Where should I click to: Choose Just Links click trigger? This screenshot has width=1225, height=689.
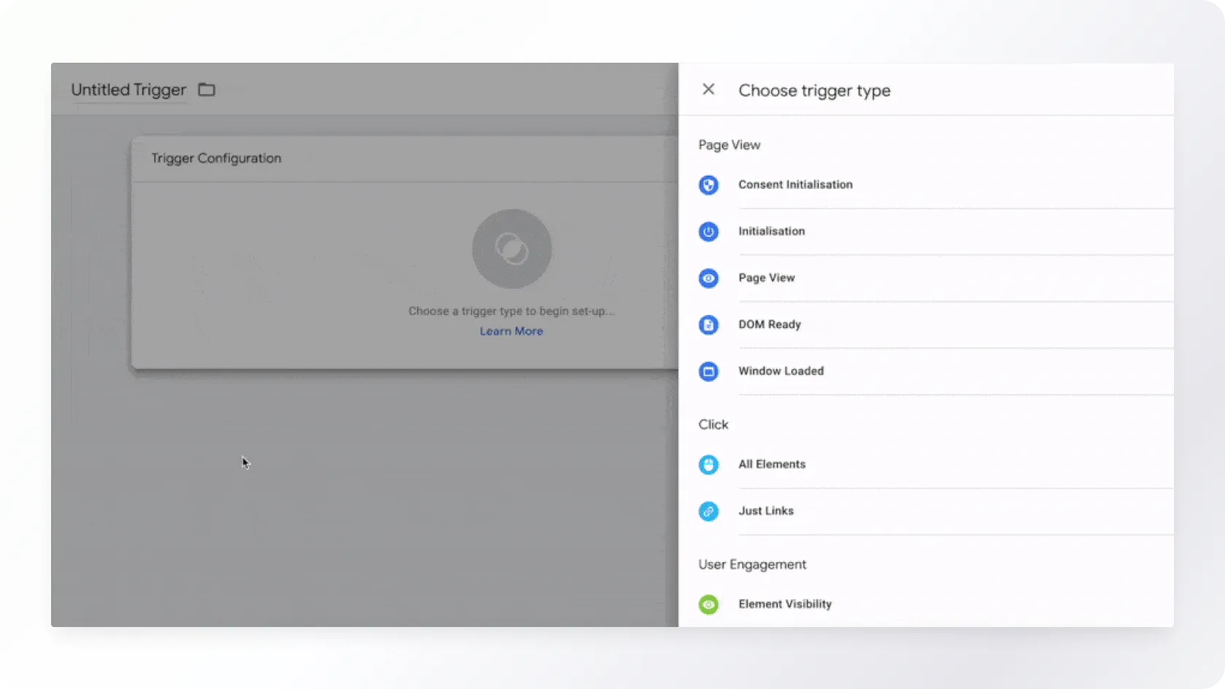coord(766,511)
